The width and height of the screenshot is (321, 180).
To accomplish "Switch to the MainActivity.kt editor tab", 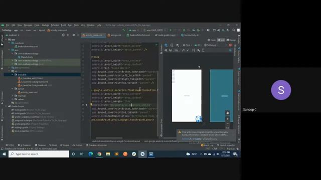I will pos(190,35).
